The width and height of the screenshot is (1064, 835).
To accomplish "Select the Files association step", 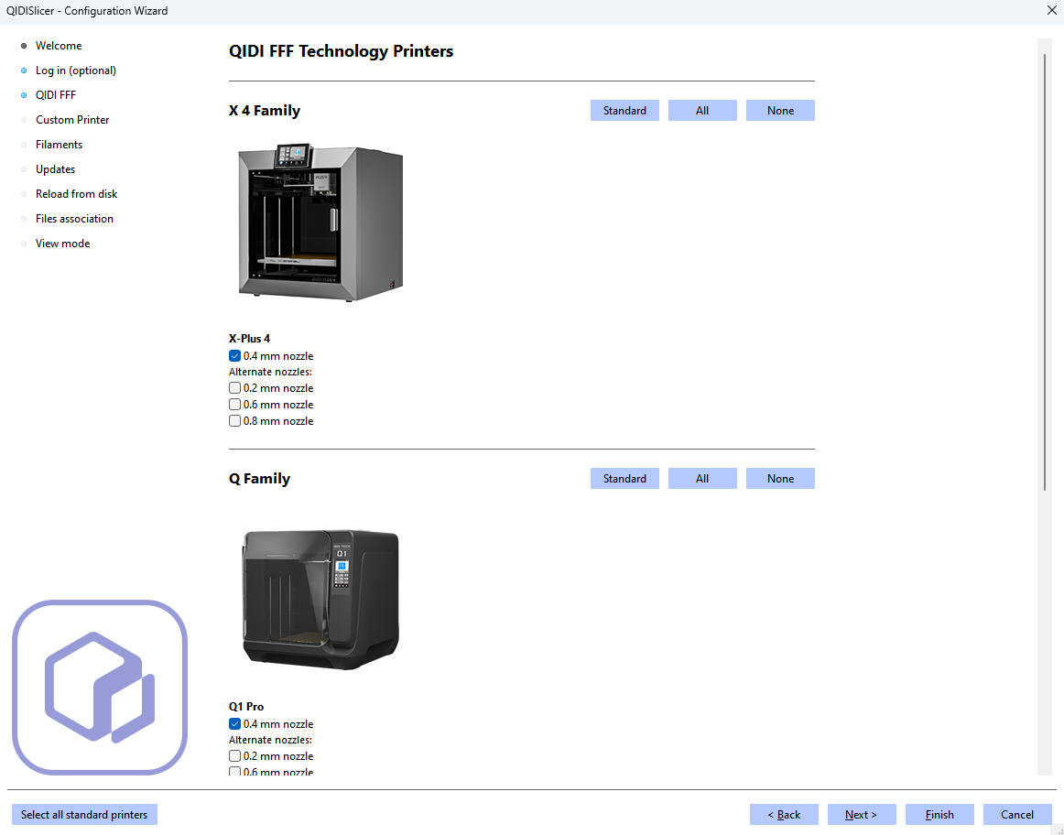I will point(74,219).
